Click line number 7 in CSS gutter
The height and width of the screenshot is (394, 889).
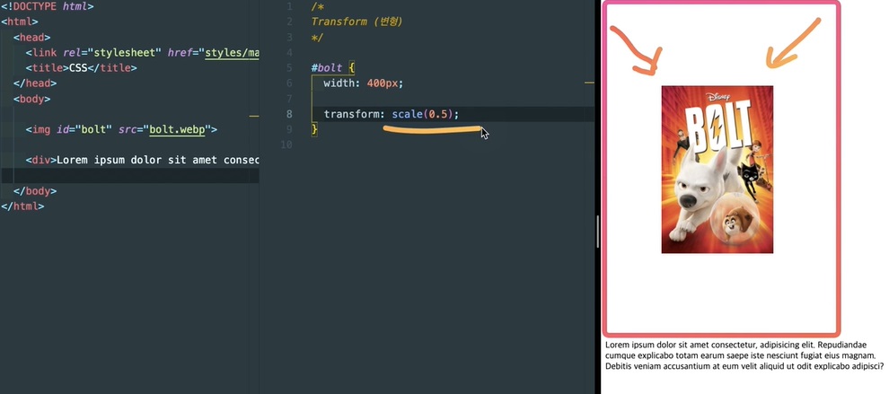[290, 99]
